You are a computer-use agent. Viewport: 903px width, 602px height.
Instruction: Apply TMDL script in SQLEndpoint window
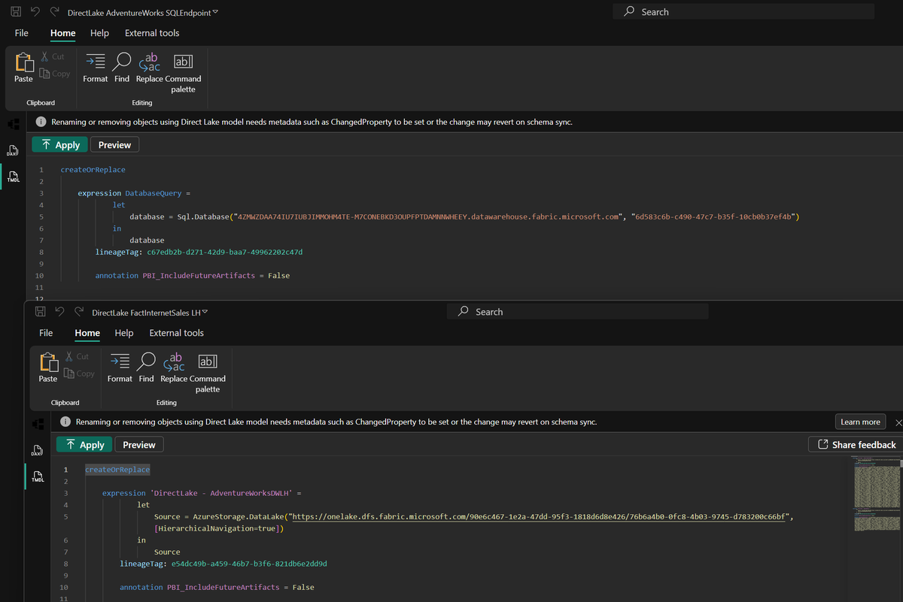(60, 145)
